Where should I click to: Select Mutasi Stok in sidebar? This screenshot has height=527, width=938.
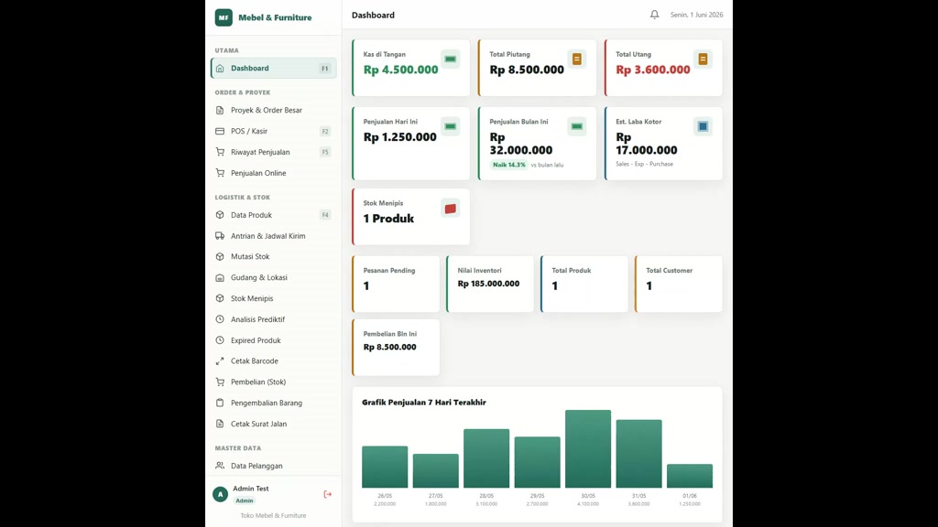[x=273, y=256]
